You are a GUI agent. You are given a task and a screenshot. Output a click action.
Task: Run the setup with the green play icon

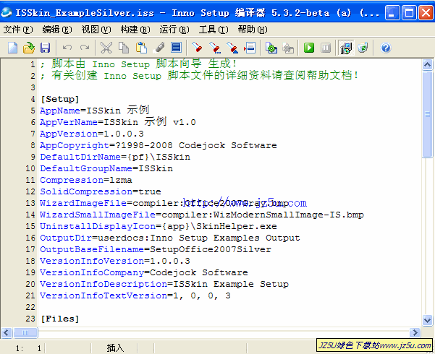point(309,48)
